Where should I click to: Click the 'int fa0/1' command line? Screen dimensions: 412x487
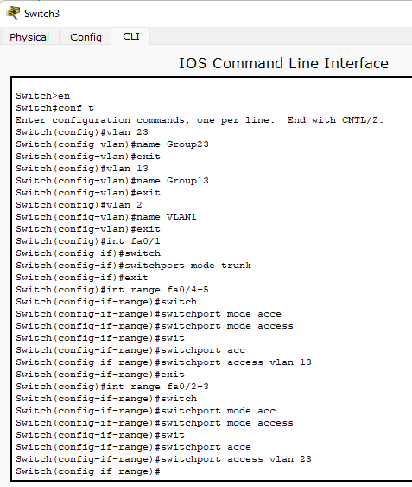[88, 241]
